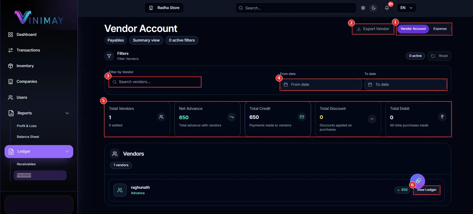Open settings gear icon in top bar
Viewport: 473px width, 214px height.
coord(363,8)
